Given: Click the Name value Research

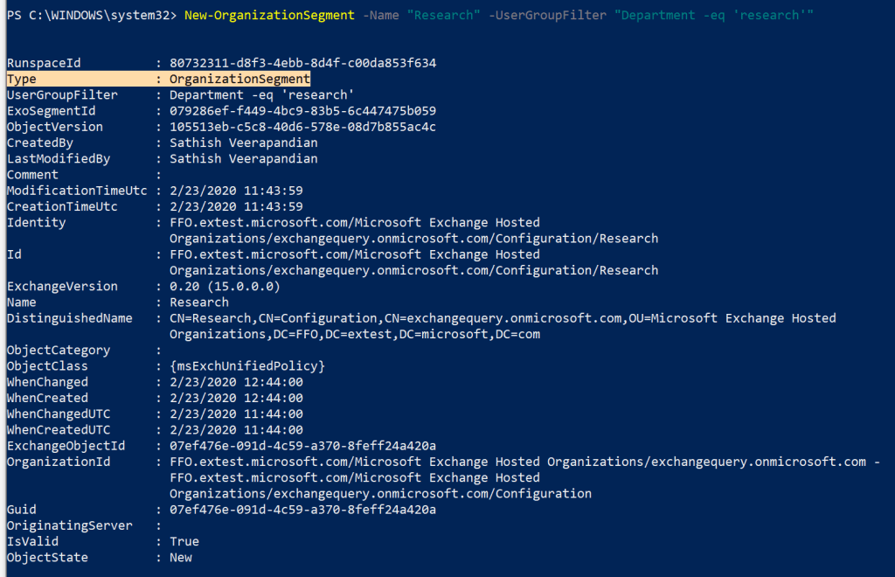Looking at the screenshot, I should 199,302.
